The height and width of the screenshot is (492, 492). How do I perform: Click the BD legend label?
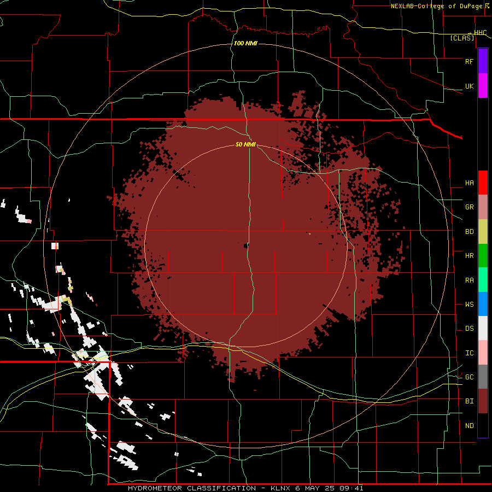click(469, 232)
